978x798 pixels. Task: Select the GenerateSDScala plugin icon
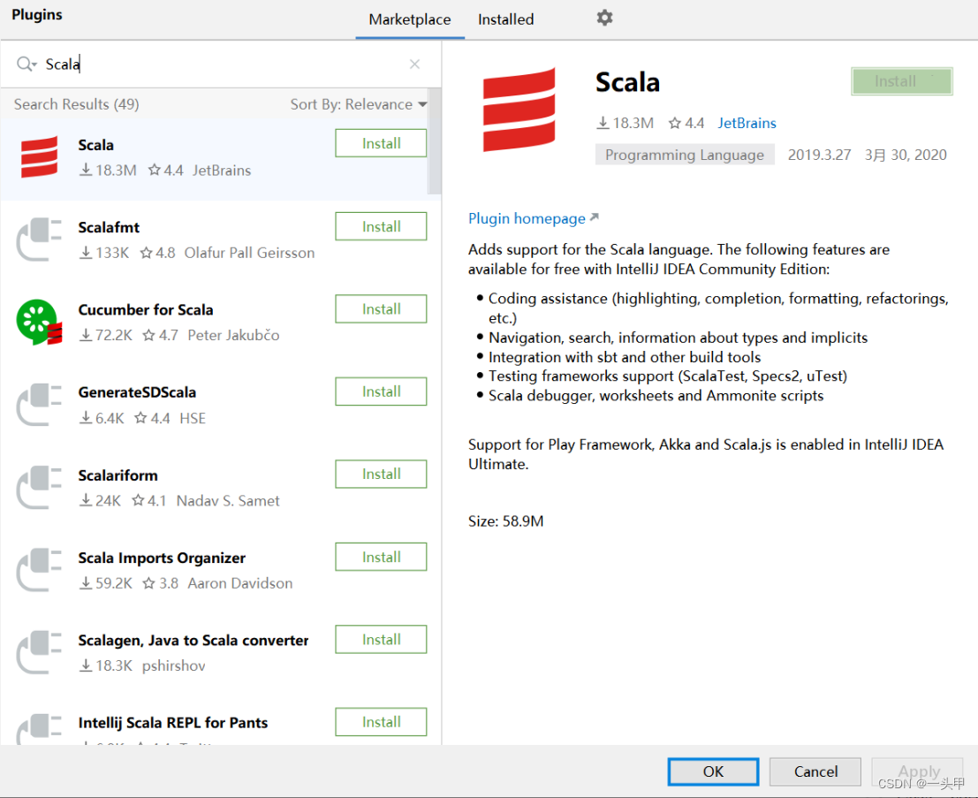(39, 405)
